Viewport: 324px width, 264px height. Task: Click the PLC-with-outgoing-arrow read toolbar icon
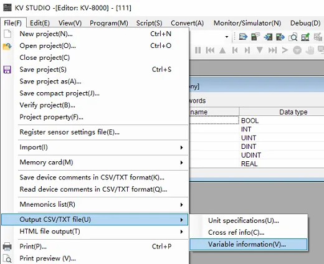coord(280,37)
